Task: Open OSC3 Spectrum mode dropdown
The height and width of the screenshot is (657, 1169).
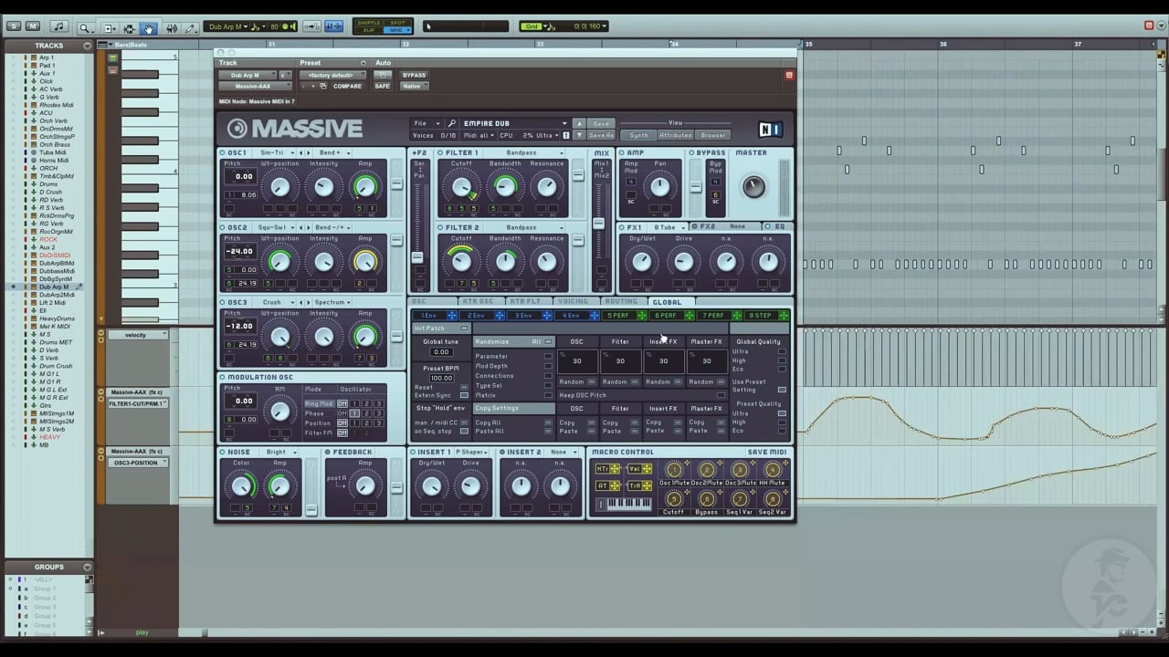Action: [x=332, y=302]
